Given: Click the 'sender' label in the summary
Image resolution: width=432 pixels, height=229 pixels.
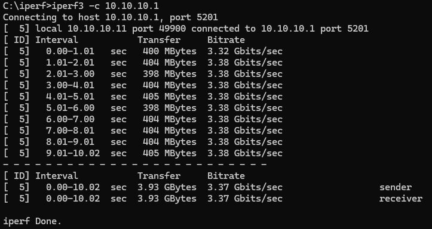Looking at the screenshot, I should 396,187.
